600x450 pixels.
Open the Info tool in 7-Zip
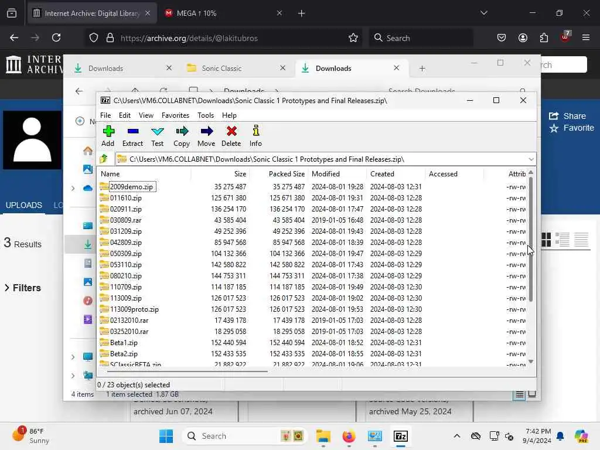[255, 136]
